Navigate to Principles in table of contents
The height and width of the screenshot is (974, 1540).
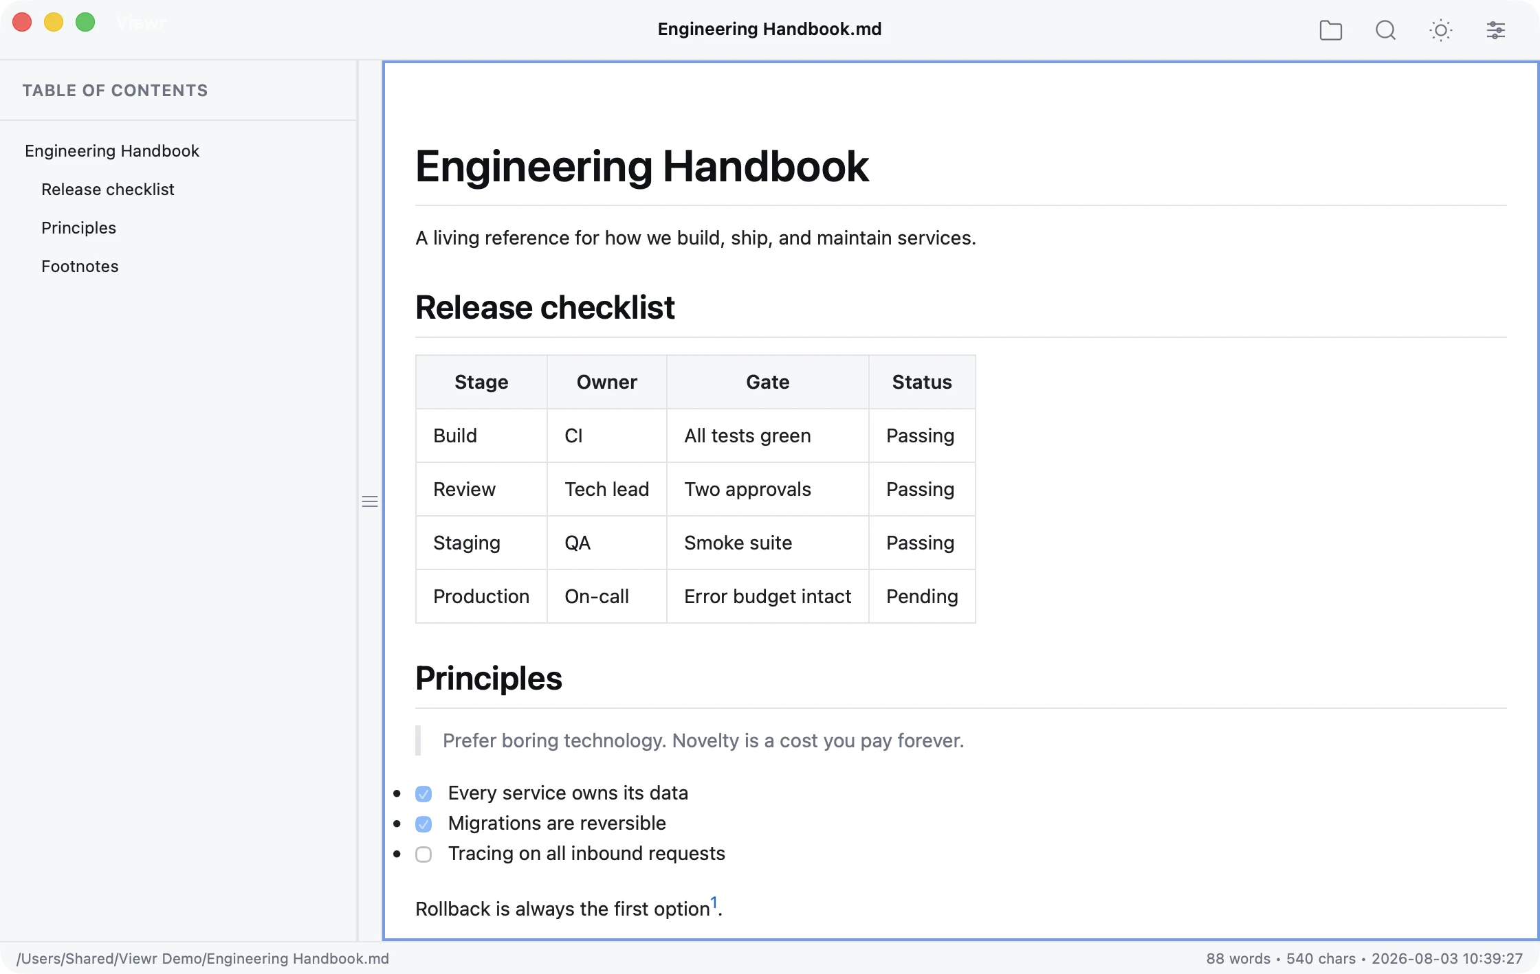pyautogui.click(x=78, y=227)
